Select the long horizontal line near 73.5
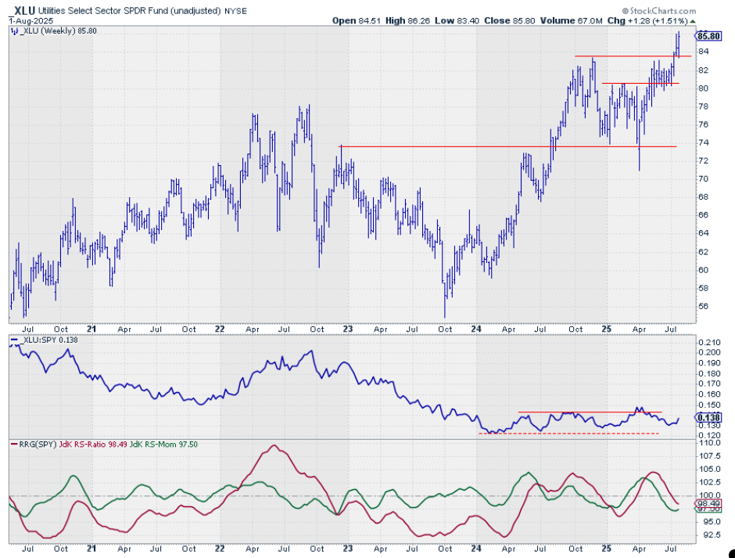 pos(508,146)
